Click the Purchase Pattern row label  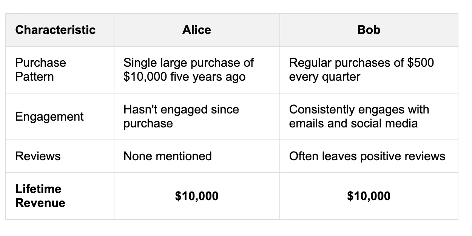[x=40, y=70]
